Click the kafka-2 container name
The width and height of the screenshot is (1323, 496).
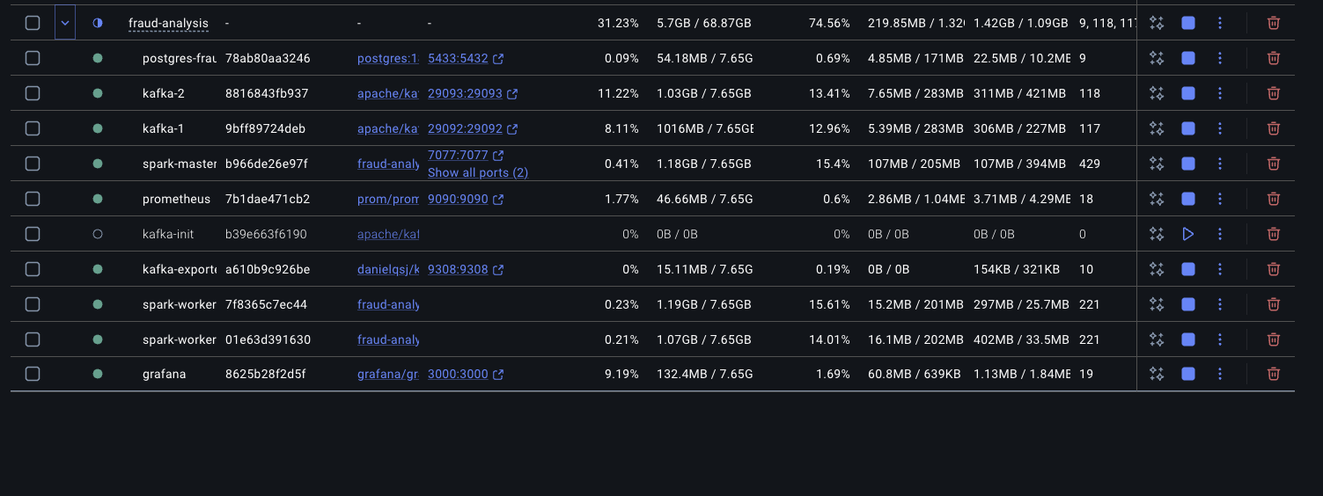point(164,93)
